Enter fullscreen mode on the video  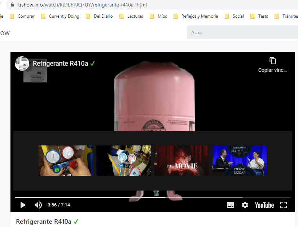pos(284,205)
